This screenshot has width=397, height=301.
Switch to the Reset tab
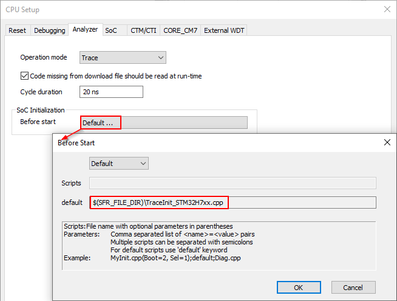click(x=17, y=30)
